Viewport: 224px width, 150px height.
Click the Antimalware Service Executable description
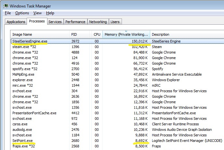pyautogui.click(x=177, y=74)
